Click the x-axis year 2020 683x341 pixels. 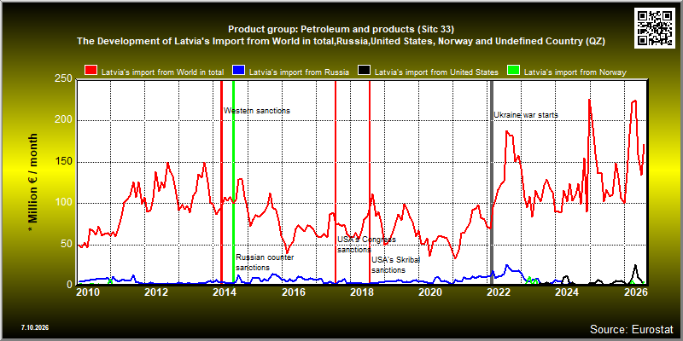click(x=430, y=292)
